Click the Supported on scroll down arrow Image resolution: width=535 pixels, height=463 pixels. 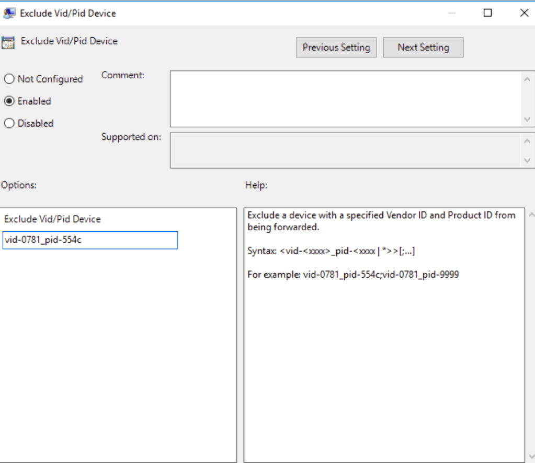coord(527,161)
